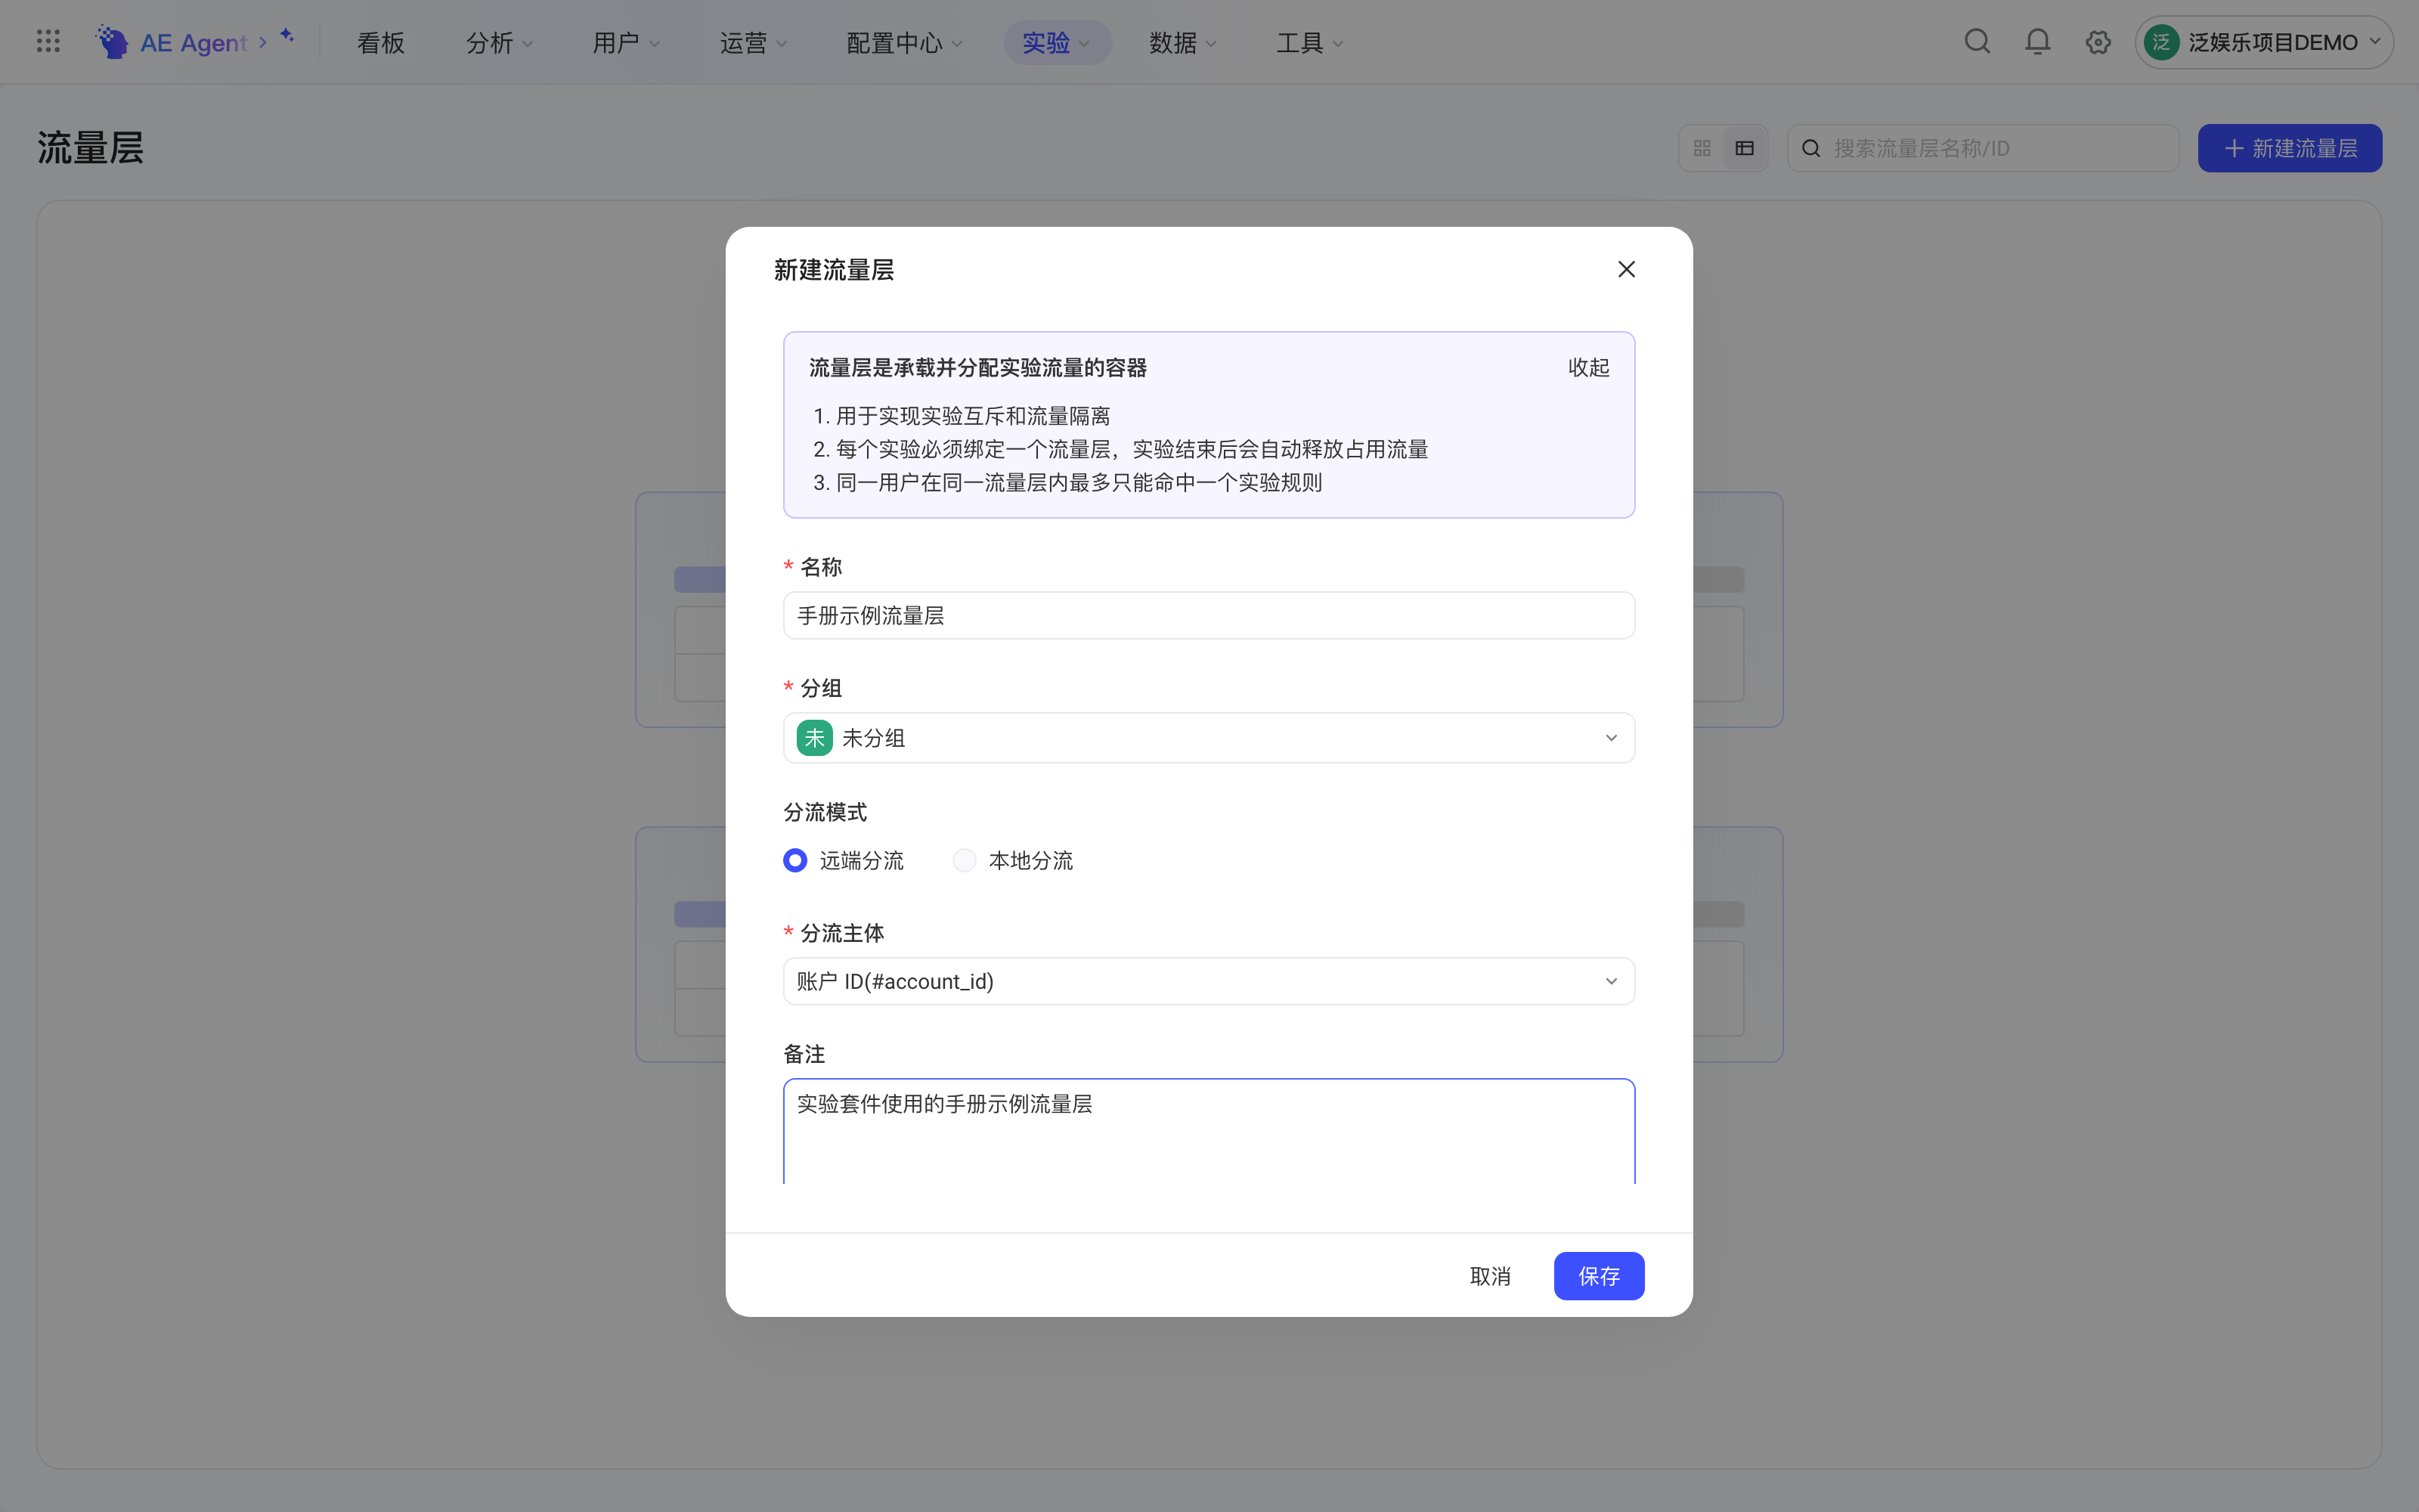Open the 分析 menu
This screenshot has height=1512, width=2419.
(500, 43)
